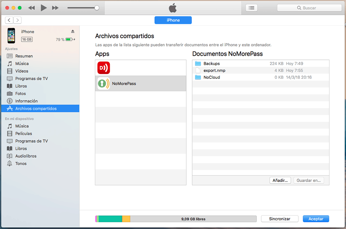Open Libros under Ajustes
Image resolution: width=346 pixels, height=229 pixels.
pos(41,86)
